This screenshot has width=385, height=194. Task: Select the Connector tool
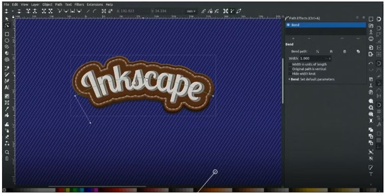click(7, 143)
